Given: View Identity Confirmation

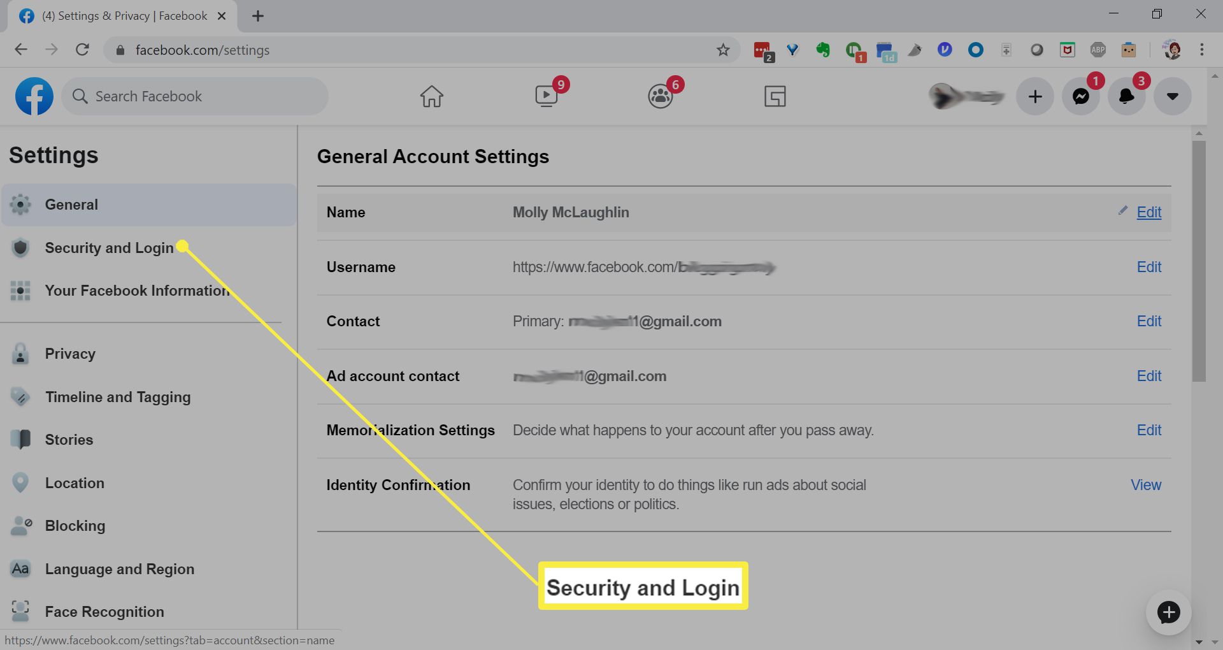Looking at the screenshot, I should coord(1145,485).
